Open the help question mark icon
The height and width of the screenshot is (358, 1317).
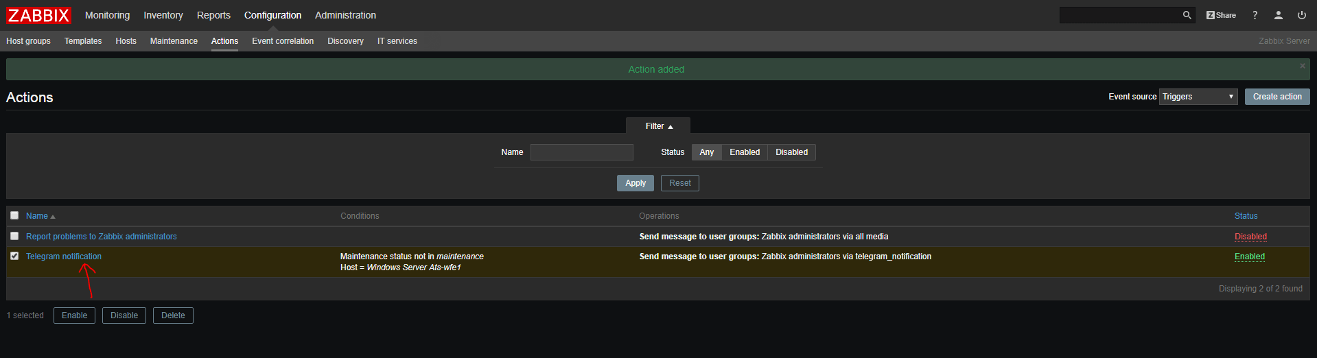tap(1255, 15)
